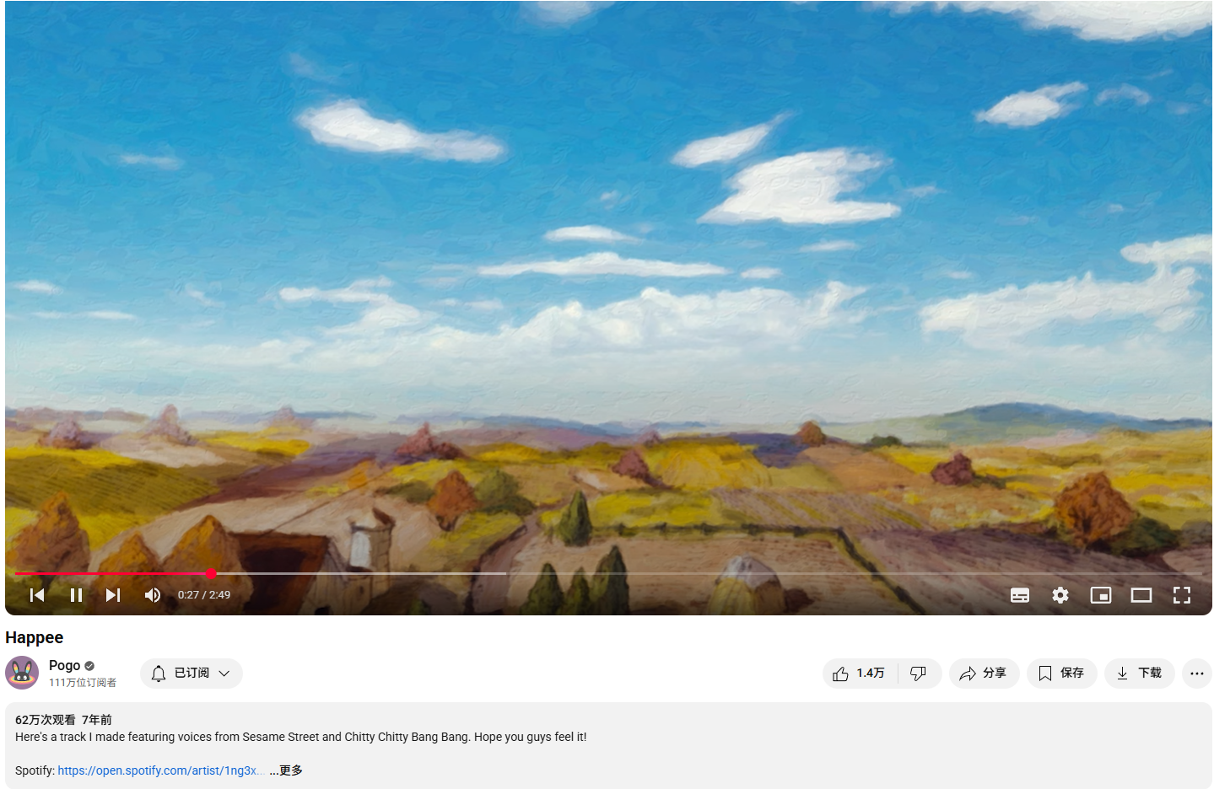Image resolution: width=1214 pixels, height=789 pixels.
Task: Like the video with thumbs up
Action: pos(860,674)
